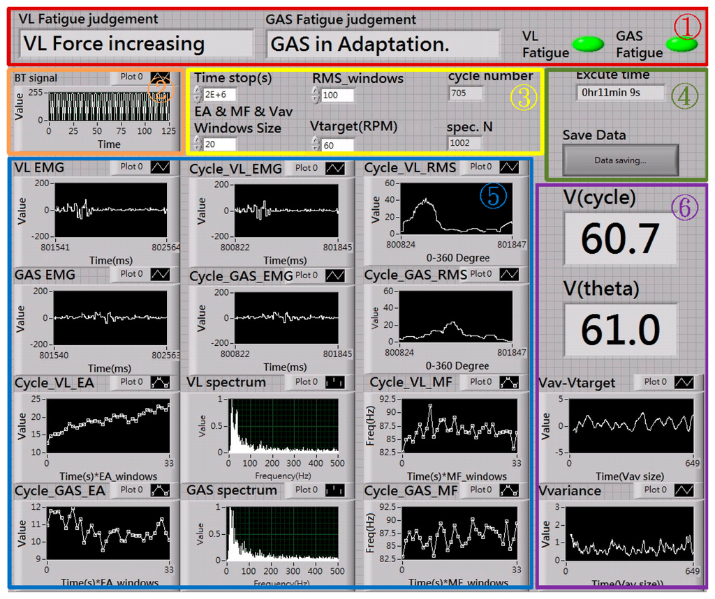Click the Vvariance plot legend icon
715x599 pixels.
684,490
